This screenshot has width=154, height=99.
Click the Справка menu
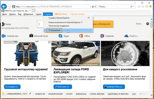coord(48,14)
